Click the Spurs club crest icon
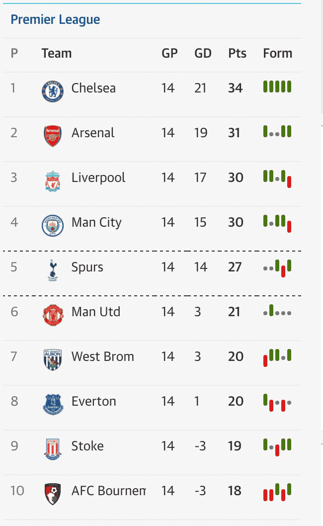 pyautogui.click(x=52, y=270)
